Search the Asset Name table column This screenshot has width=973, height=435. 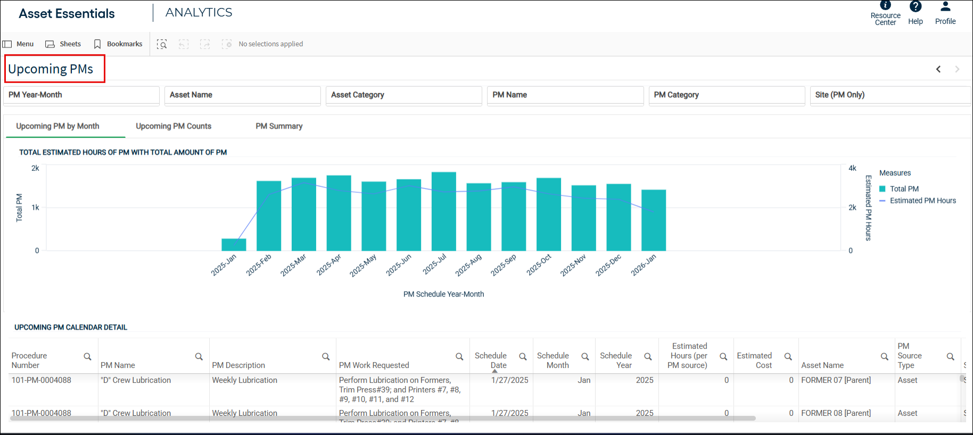click(884, 357)
